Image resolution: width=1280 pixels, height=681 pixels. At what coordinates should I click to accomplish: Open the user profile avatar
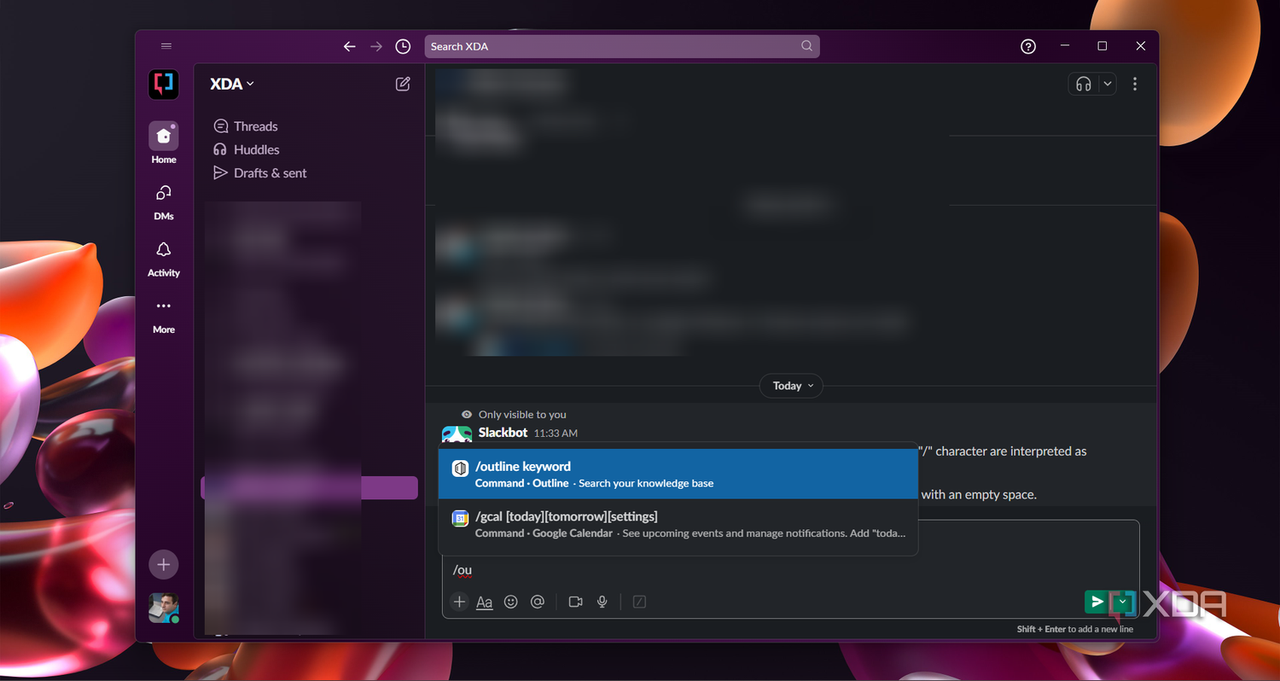(164, 608)
